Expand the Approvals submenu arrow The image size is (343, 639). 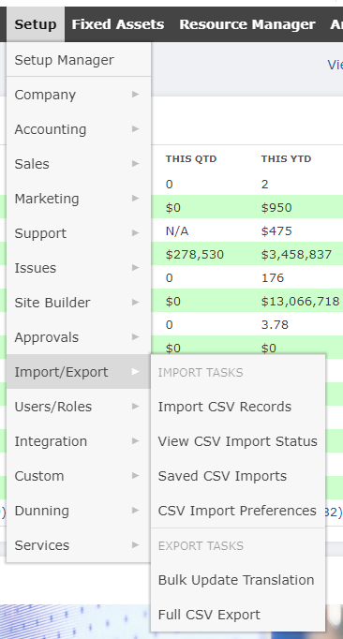(x=135, y=337)
